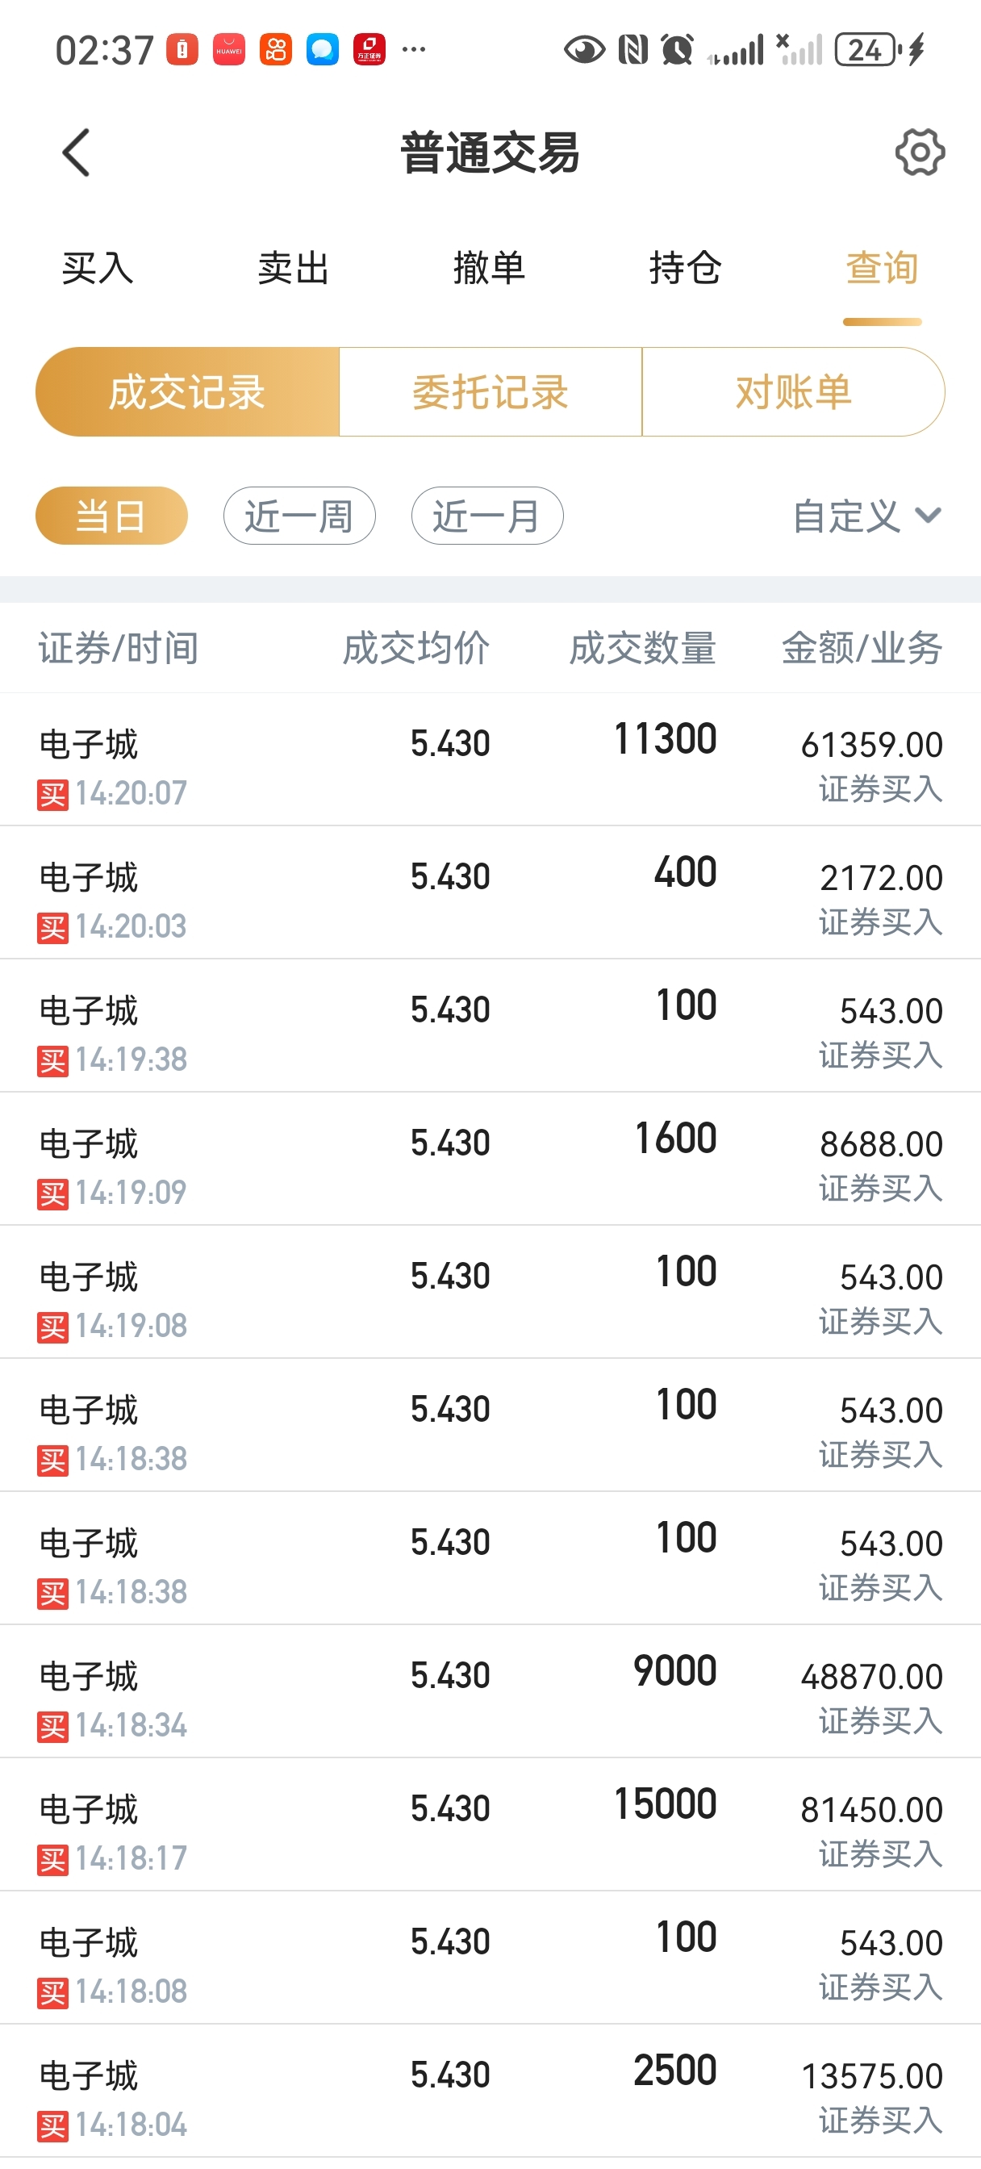The height and width of the screenshot is (2169, 981).
Task: Tap the blue message notification icon
Action: click(x=323, y=50)
